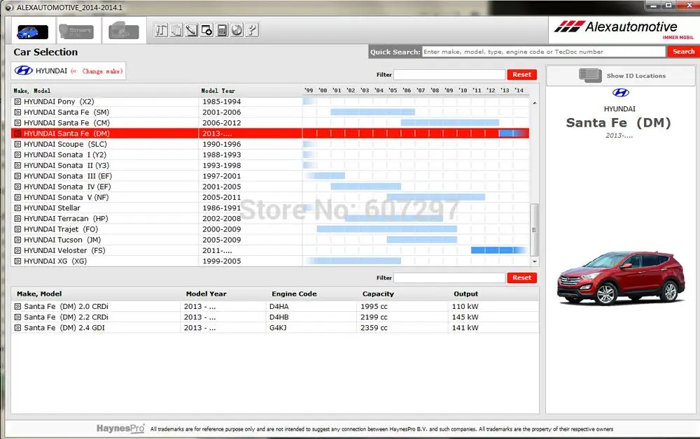Expand HYUNDAI Sonata I (Y2) row icon
Image resolution: width=700 pixels, height=439 pixels.
[x=17, y=154]
